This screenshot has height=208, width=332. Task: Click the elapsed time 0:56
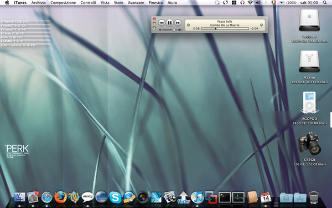[x=196, y=29]
